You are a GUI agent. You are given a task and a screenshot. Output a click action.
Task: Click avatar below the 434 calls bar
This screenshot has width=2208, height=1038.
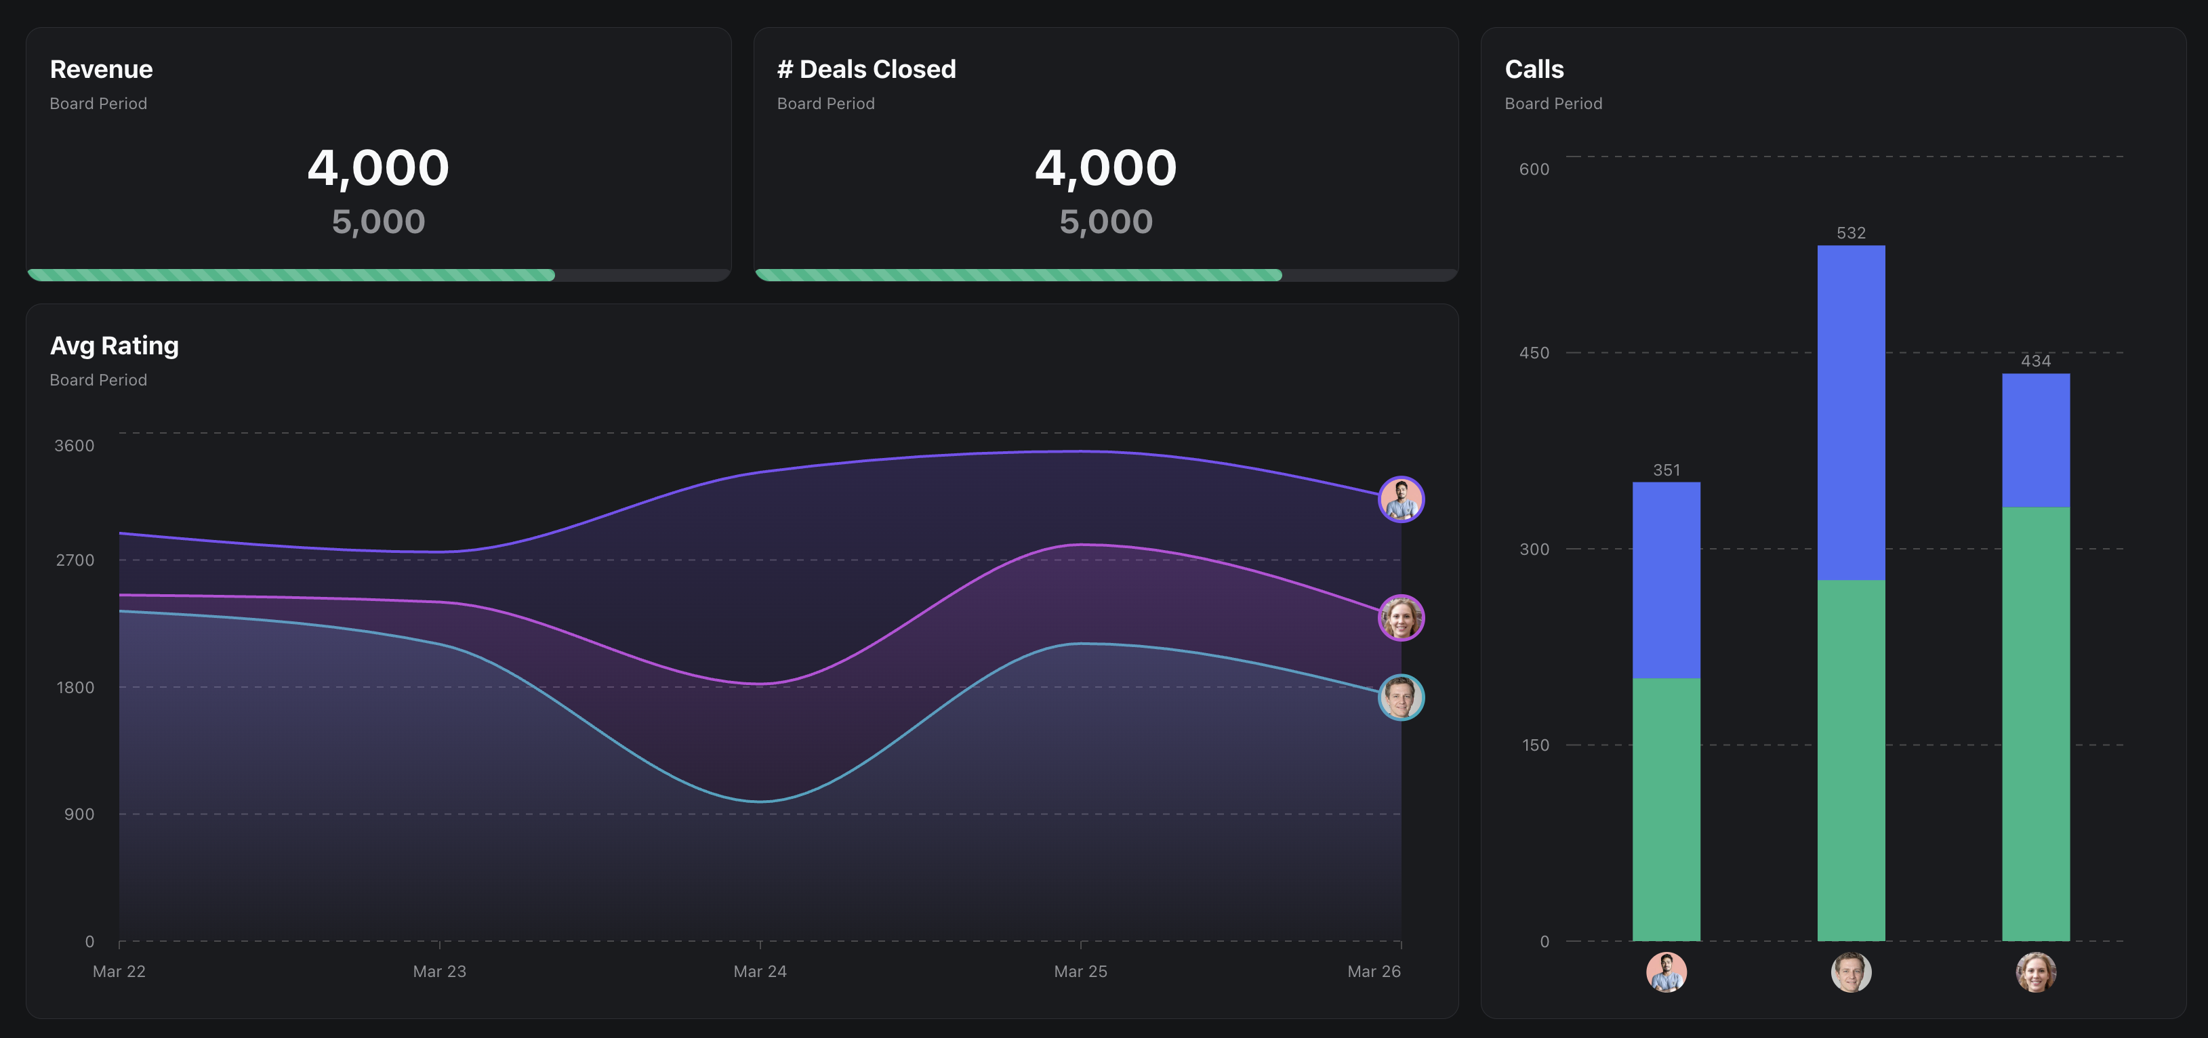pos(2035,972)
